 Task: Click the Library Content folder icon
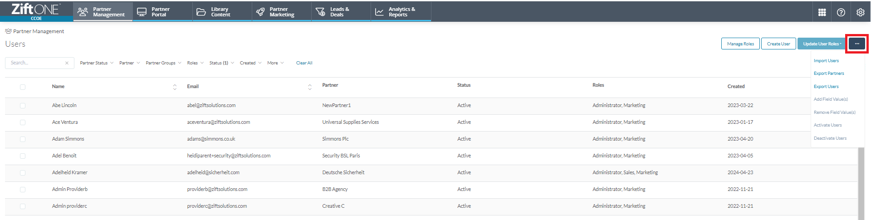pos(201,12)
